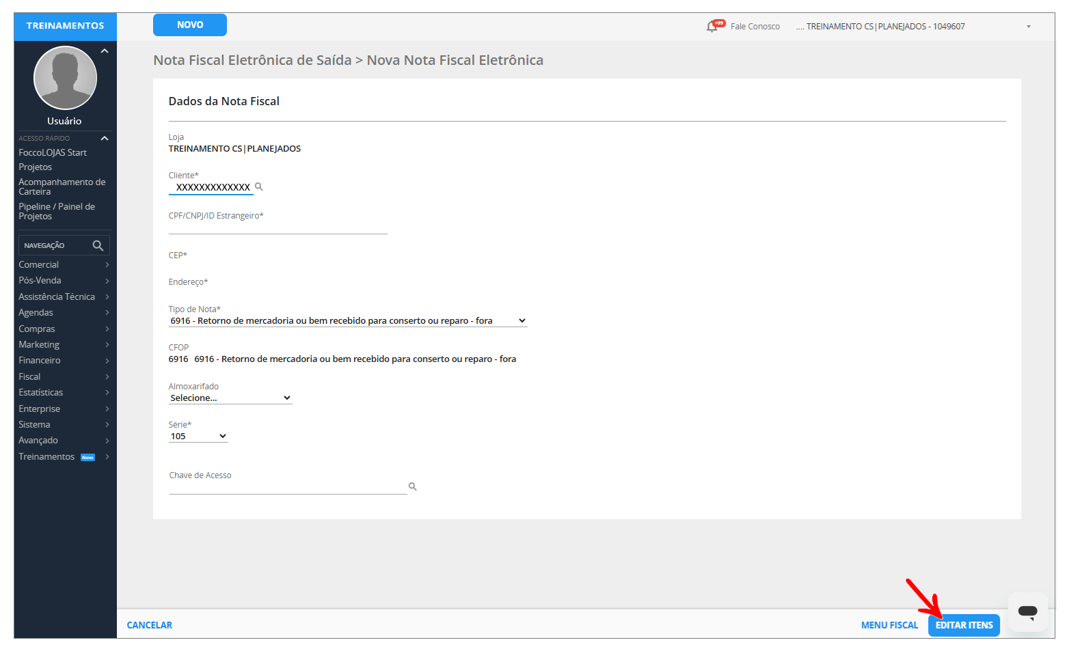Screen dimensions: 1069x651
Task: Click the Cliente search magnifier icon
Action: point(259,186)
